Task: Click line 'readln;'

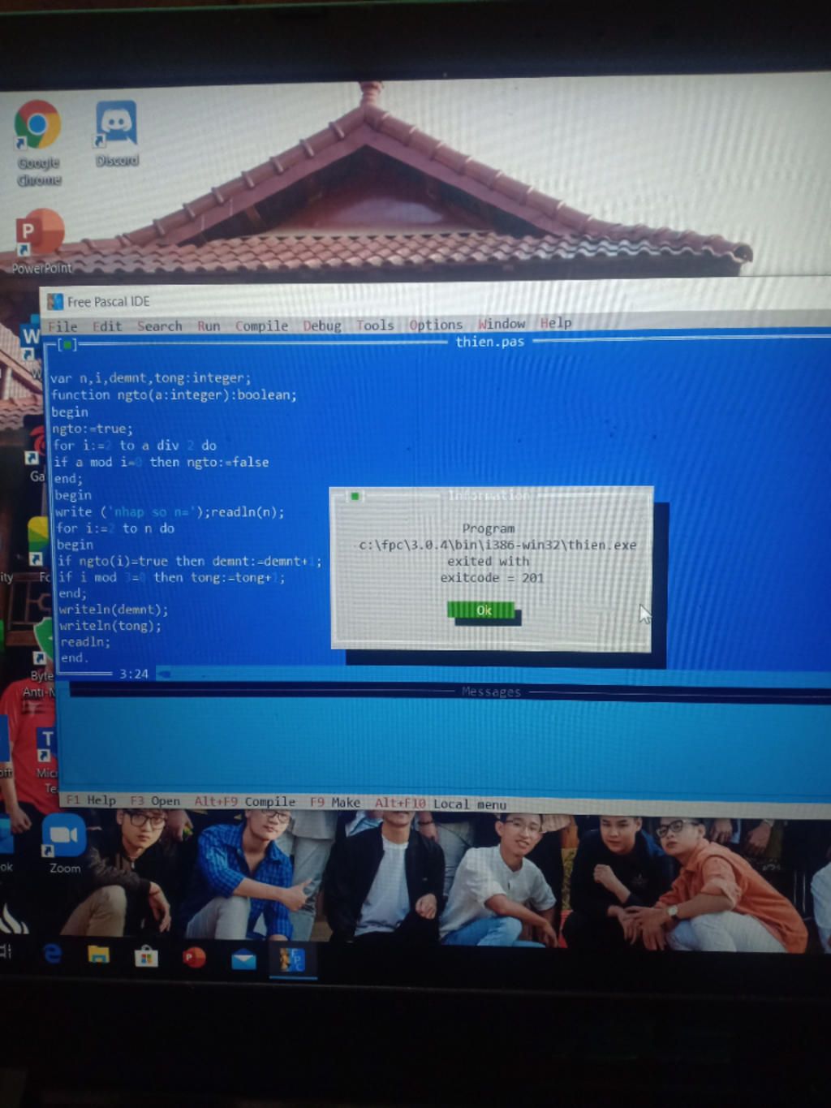Action: 84,642
